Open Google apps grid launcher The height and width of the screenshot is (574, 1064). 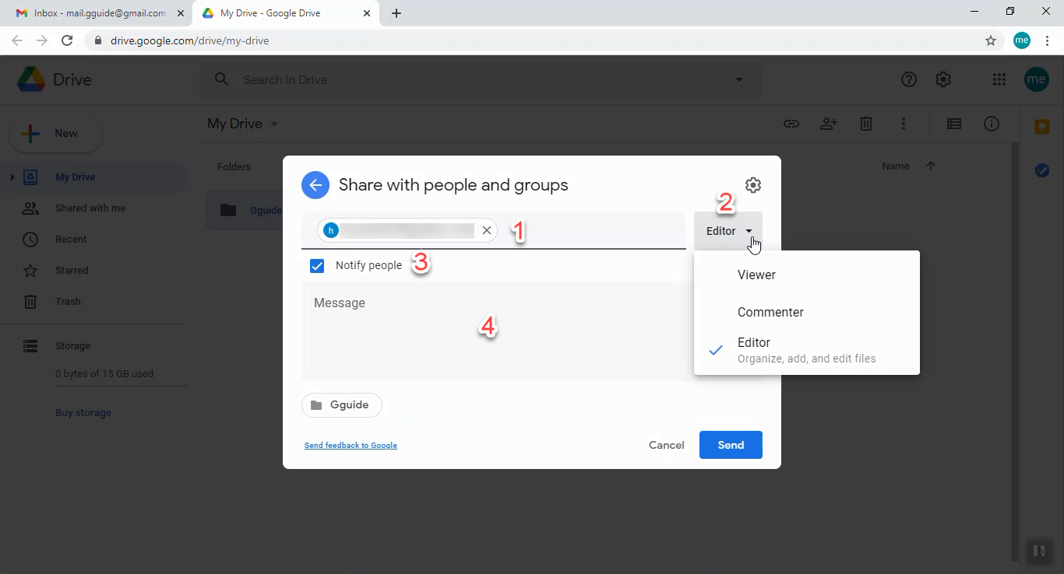(x=999, y=79)
